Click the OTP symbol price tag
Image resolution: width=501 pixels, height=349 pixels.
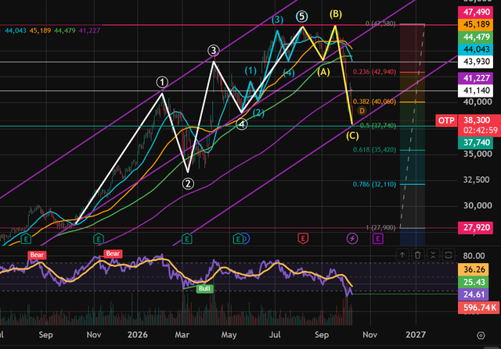[x=446, y=121]
